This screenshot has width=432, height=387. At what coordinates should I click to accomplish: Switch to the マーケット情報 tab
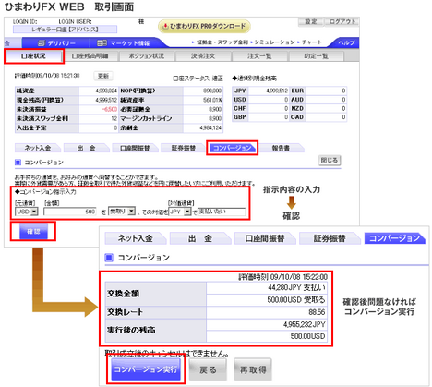coord(123,43)
